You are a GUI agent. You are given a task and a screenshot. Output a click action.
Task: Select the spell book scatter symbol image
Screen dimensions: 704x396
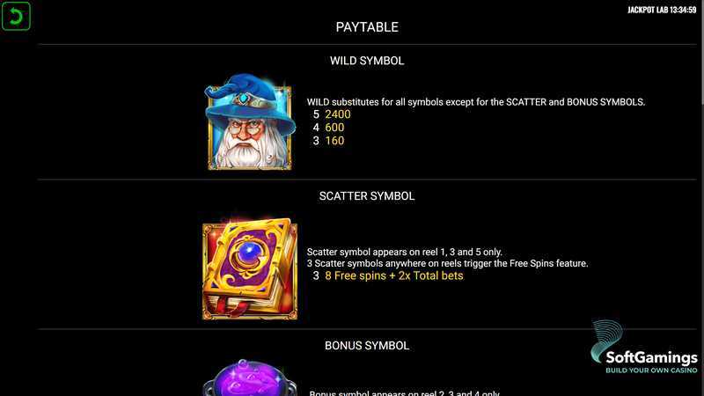click(250, 268)
